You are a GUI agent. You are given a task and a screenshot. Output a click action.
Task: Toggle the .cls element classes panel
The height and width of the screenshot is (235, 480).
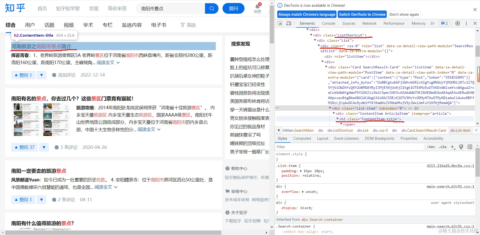[x=442, y=147]
